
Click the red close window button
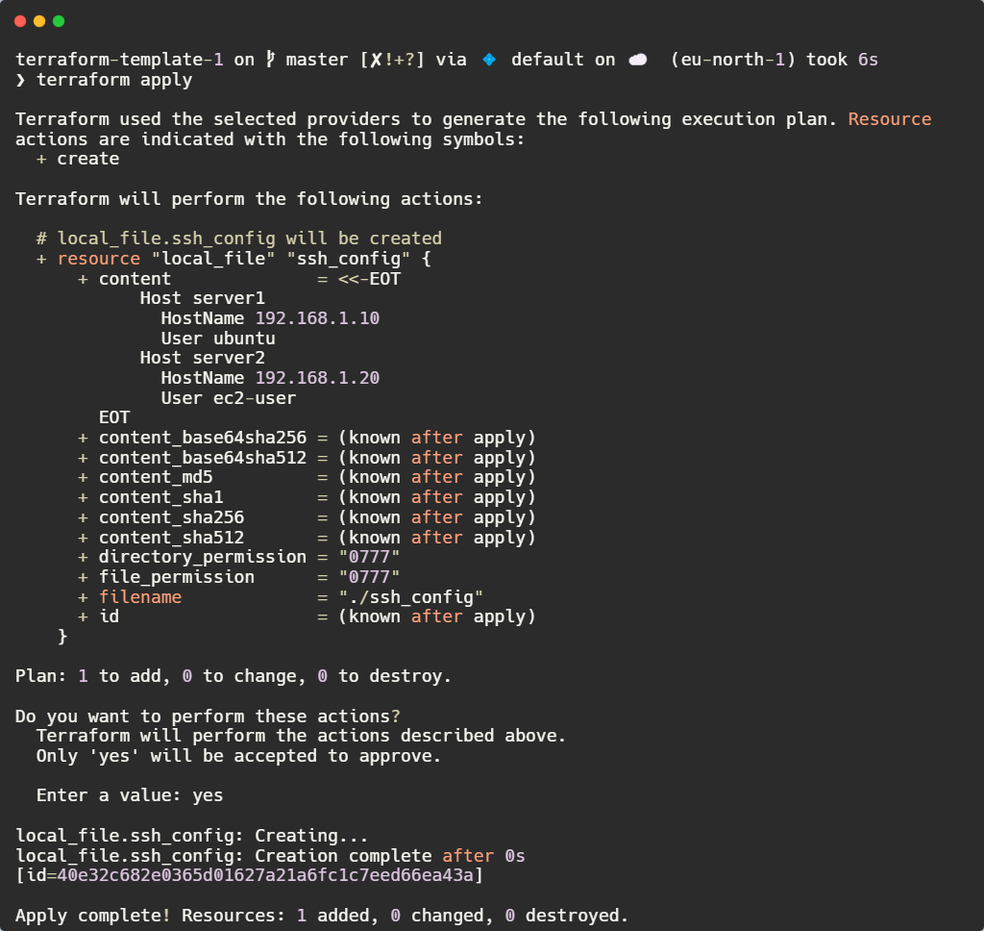pyautogui.click(x=20, y=21)
